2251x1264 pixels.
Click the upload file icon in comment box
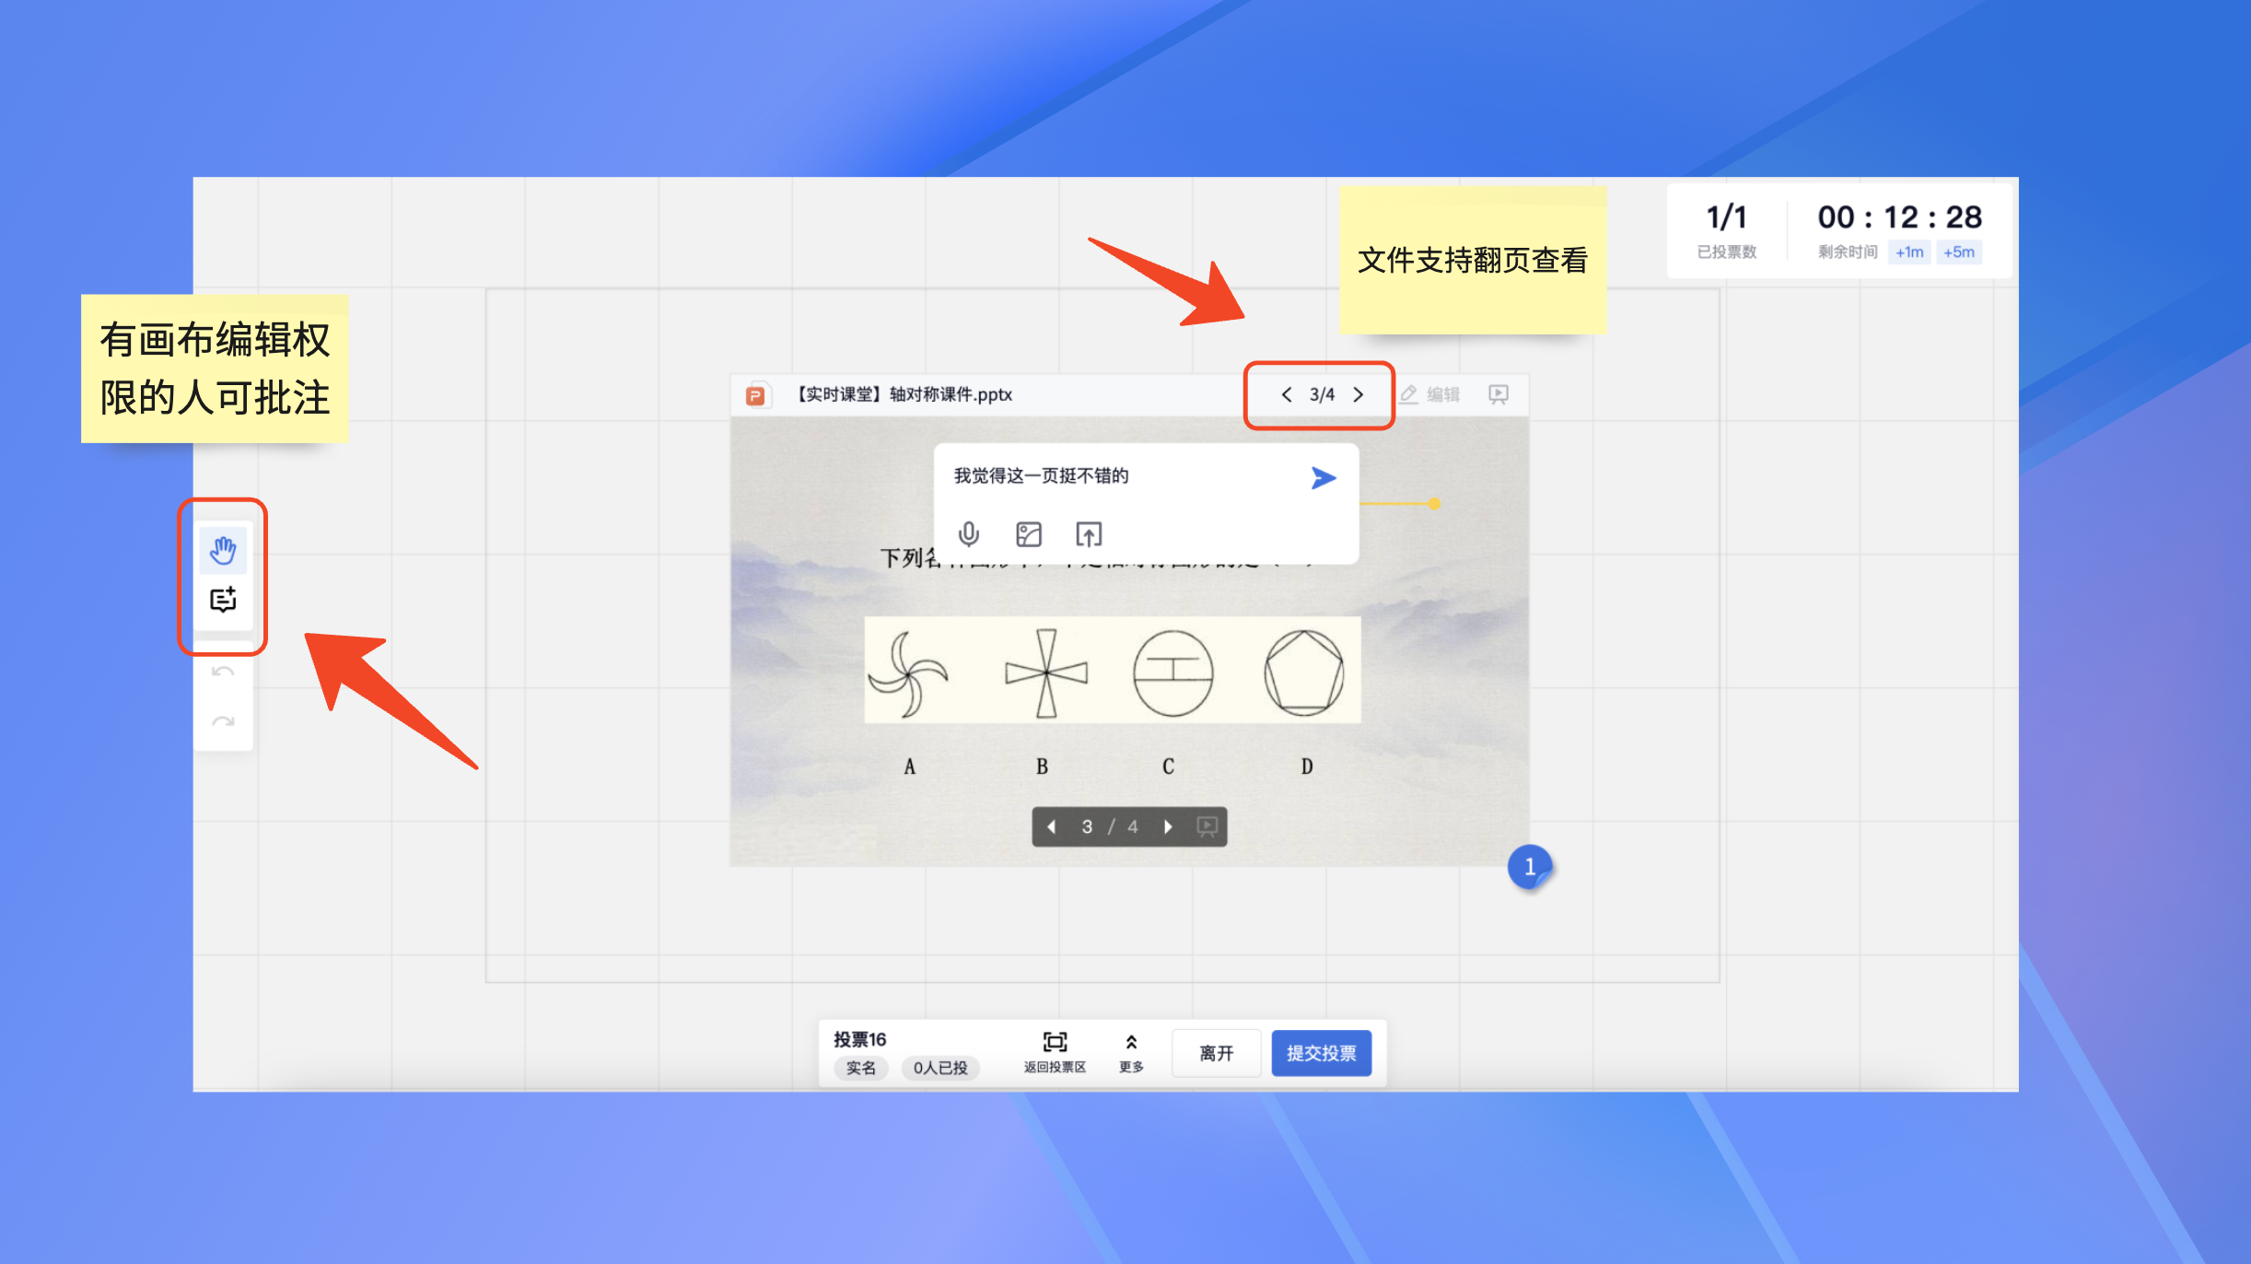1089,534
